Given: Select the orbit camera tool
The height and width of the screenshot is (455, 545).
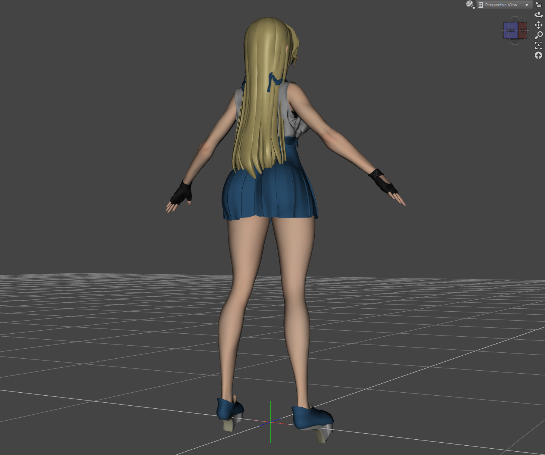Looking at the screenshot, I should 539,15.
